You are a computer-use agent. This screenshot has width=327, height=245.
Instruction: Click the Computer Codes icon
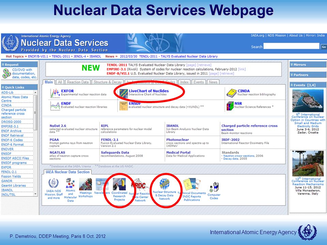pos(214,187)
